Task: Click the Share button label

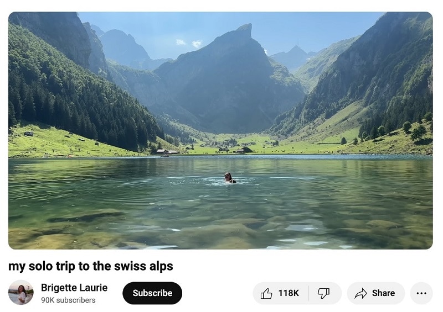Action: (383, 293)
